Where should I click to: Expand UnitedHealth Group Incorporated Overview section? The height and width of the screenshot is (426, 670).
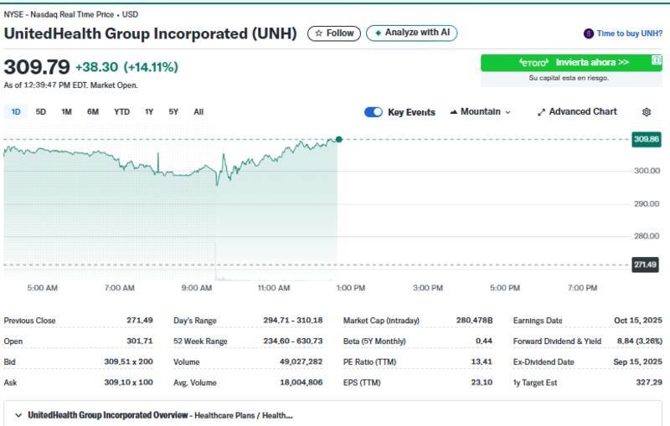click(18, 415)
